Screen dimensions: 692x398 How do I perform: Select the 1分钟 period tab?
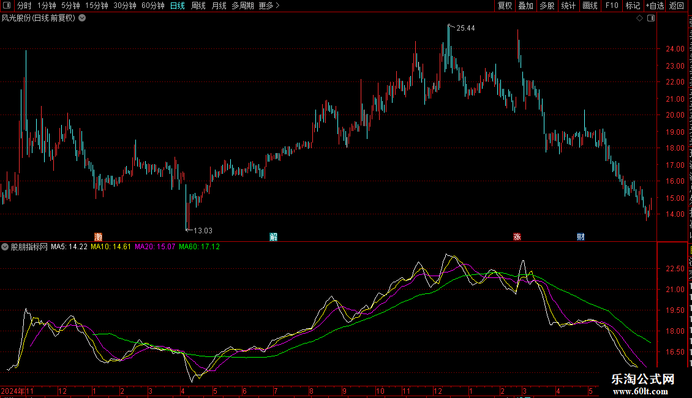(47, 6)
